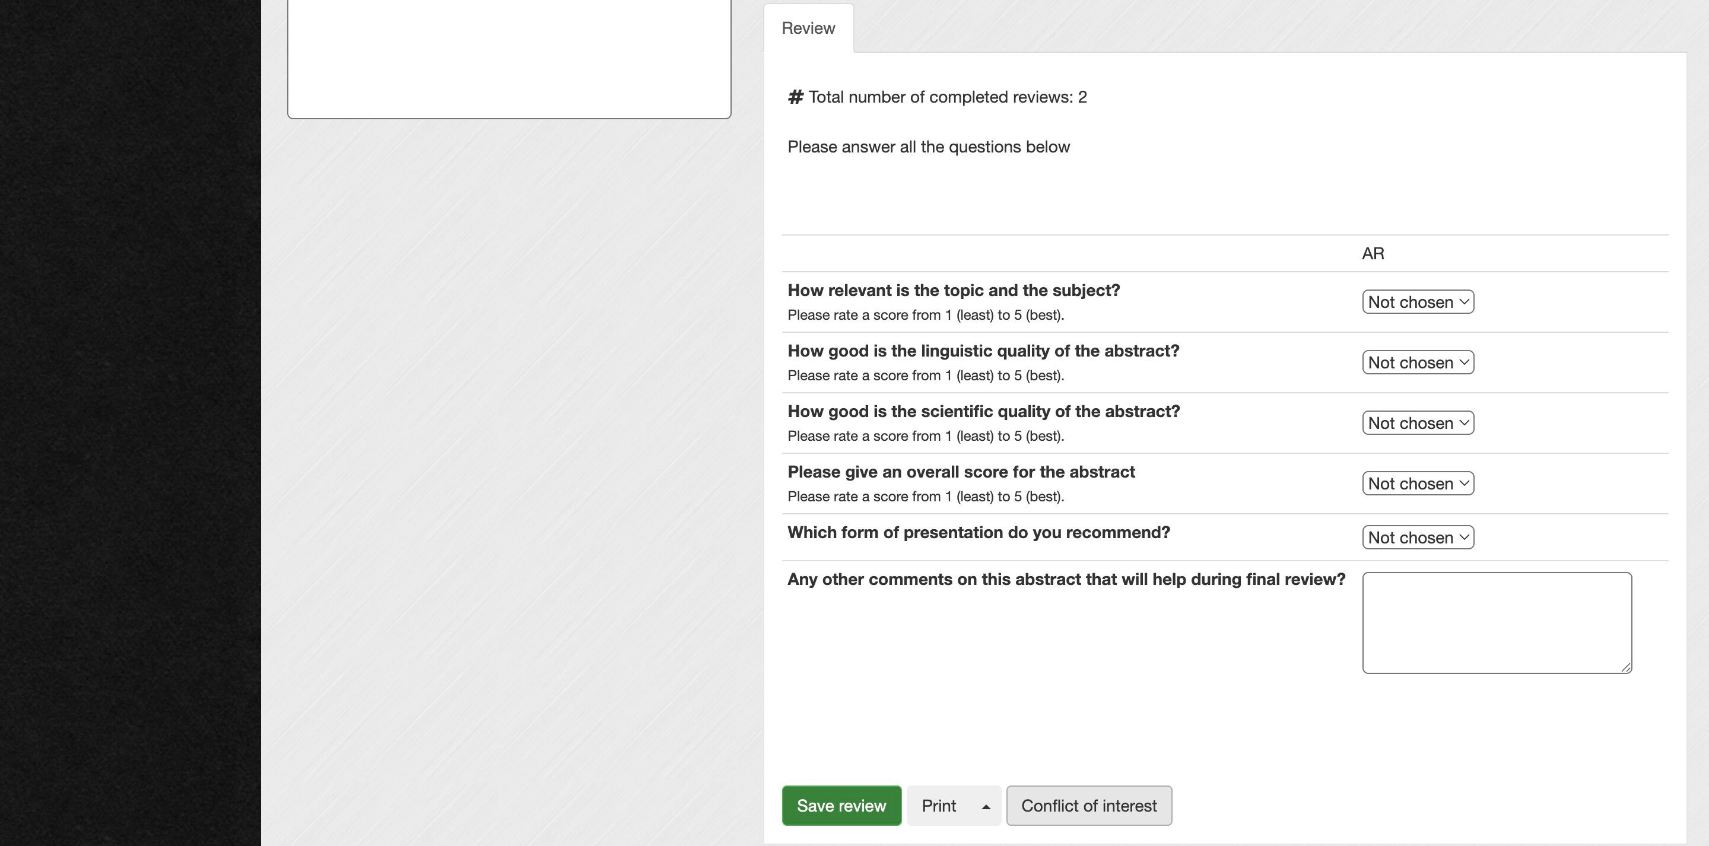Click the 'Please answer all the questions' text
Image resolution: width=1709 pixels, height=846 pixels.
tap(928, 147)
